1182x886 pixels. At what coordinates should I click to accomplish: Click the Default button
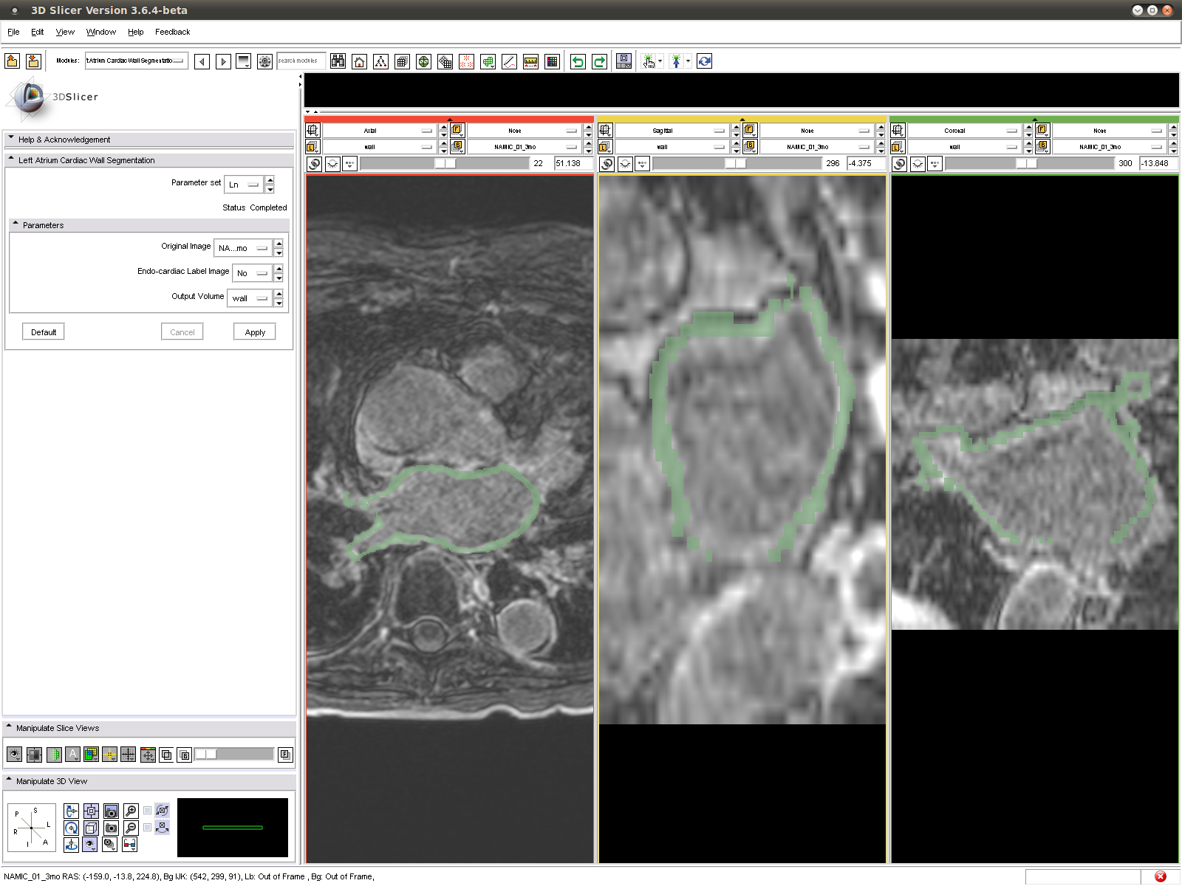[x=44, y=332]
